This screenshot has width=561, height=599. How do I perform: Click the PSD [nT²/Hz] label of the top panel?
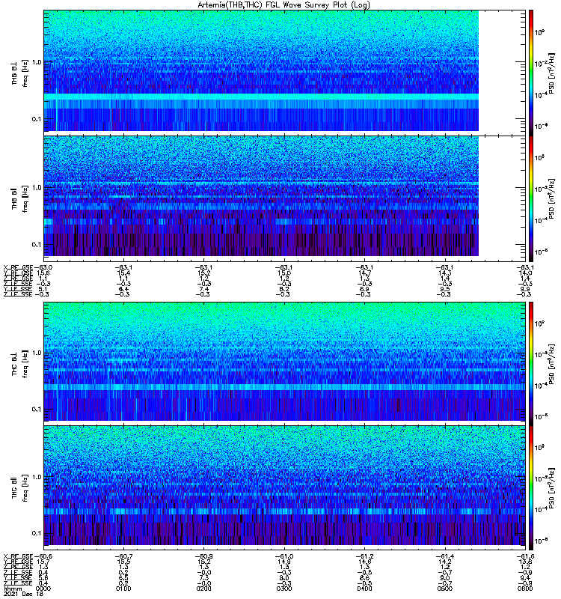click(551, 74)
